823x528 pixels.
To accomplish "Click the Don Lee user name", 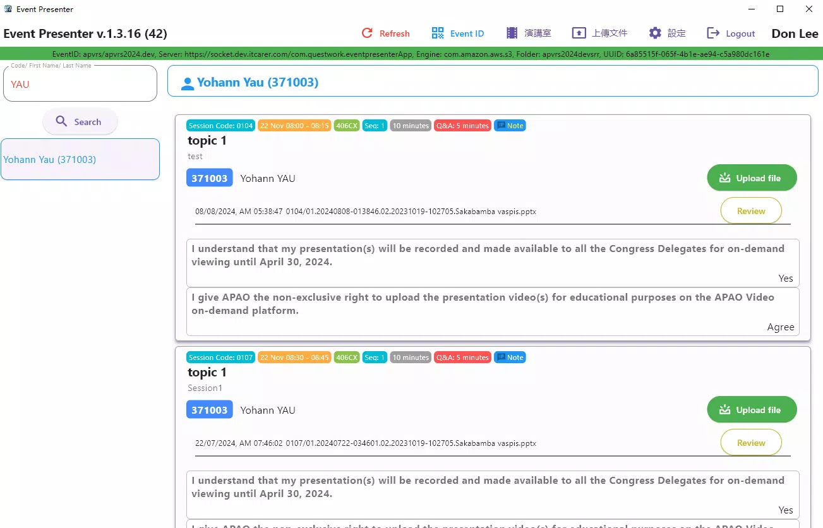I will pyautogui.click(x=795, y=33).
